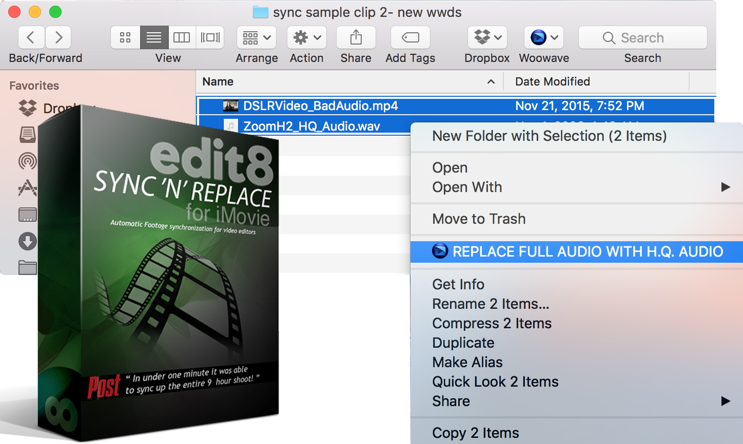Screen dimensions: 743x444
Task: Open the Action gear menu
Action: (x=307, y=37)
